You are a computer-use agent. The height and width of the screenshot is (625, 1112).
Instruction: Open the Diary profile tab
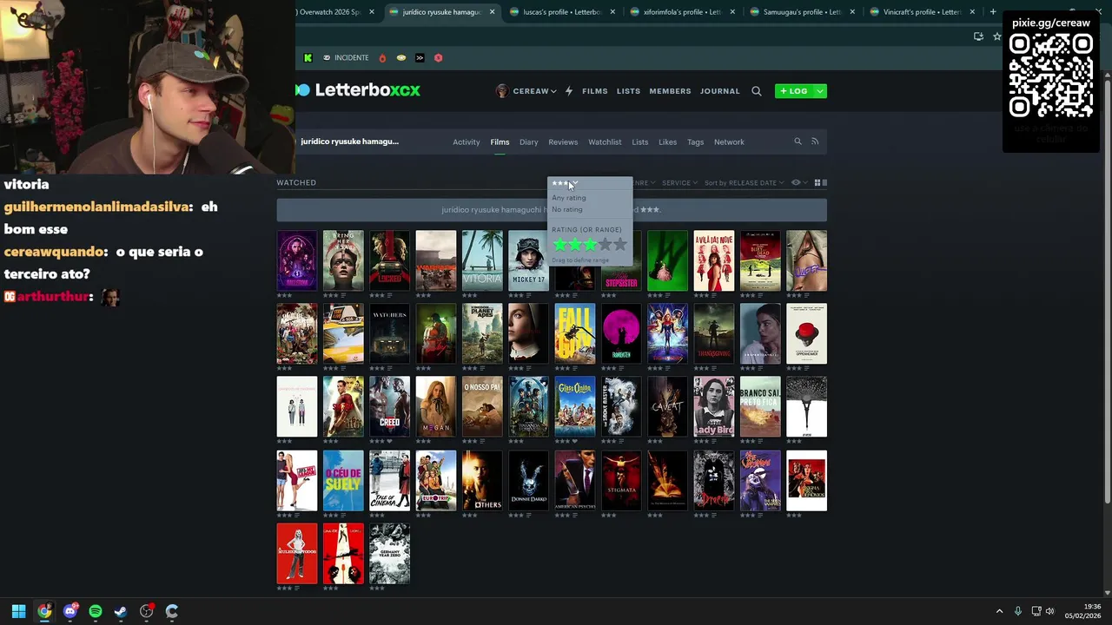point(528,142)
